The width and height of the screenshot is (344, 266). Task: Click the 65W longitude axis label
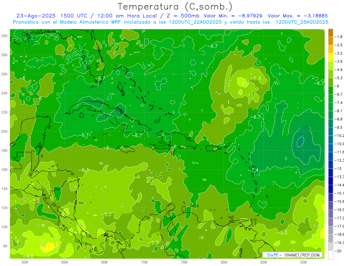tap(224, 262)
